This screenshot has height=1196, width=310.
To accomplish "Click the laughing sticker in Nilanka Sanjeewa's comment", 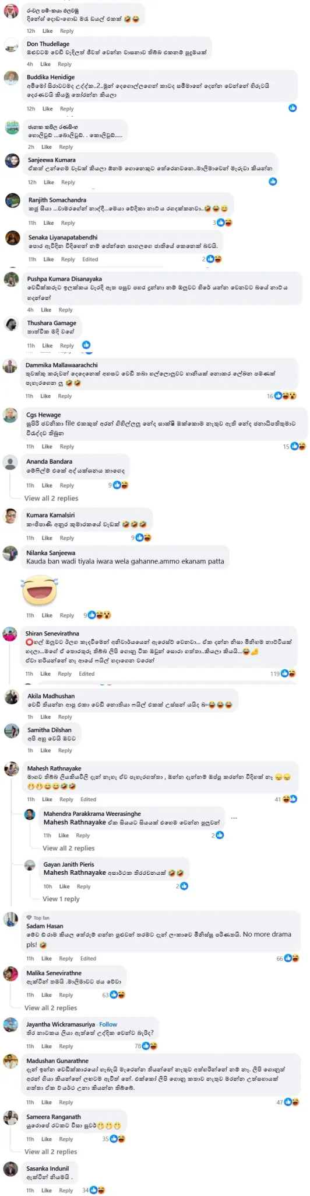I will pos(38,590).
